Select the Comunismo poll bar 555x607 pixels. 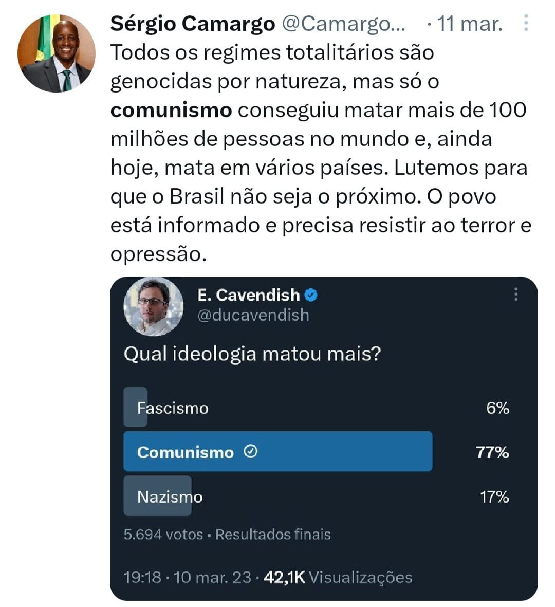point(278,451)
